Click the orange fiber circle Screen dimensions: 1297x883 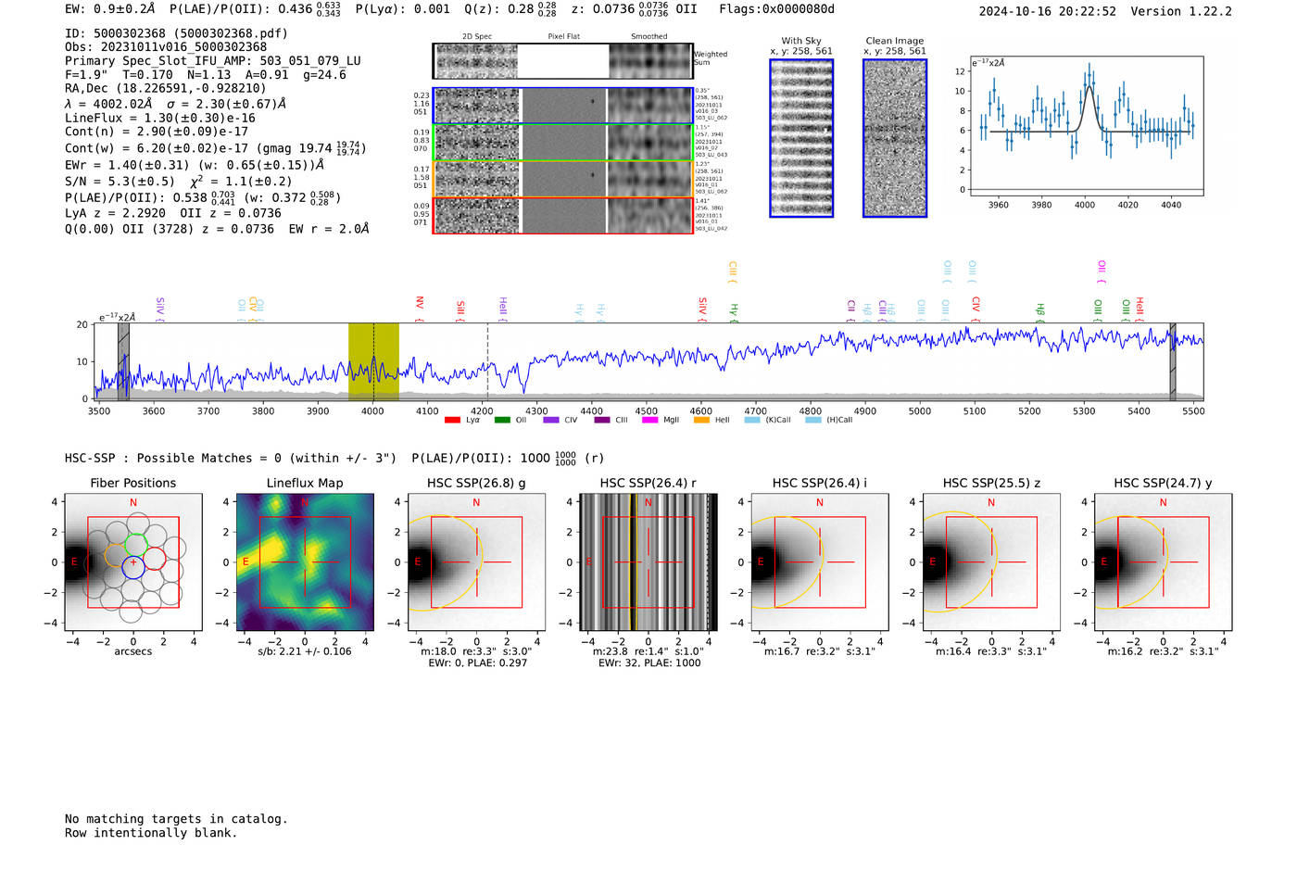point(116,555)
